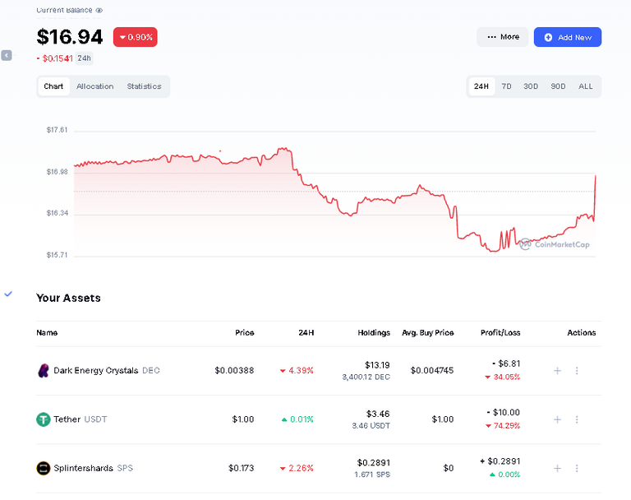This screenshot has height=500, width=631.
Task: Click the 34.05% DEC loss percentage
Action: click(x=503, y=377)
